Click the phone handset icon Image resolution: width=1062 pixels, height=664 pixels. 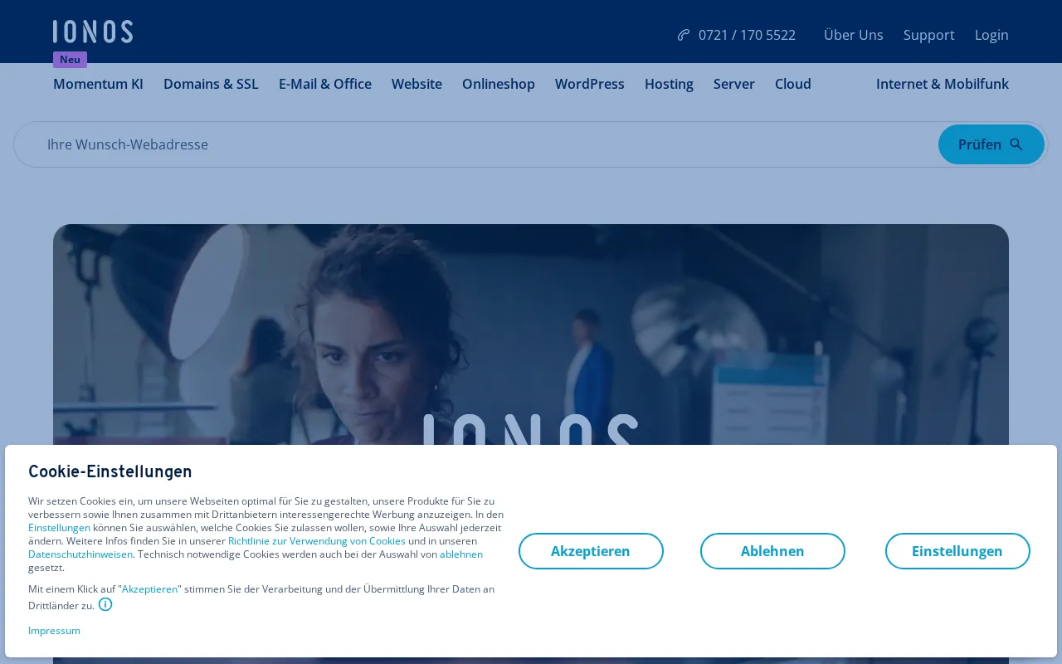point(684,35)
